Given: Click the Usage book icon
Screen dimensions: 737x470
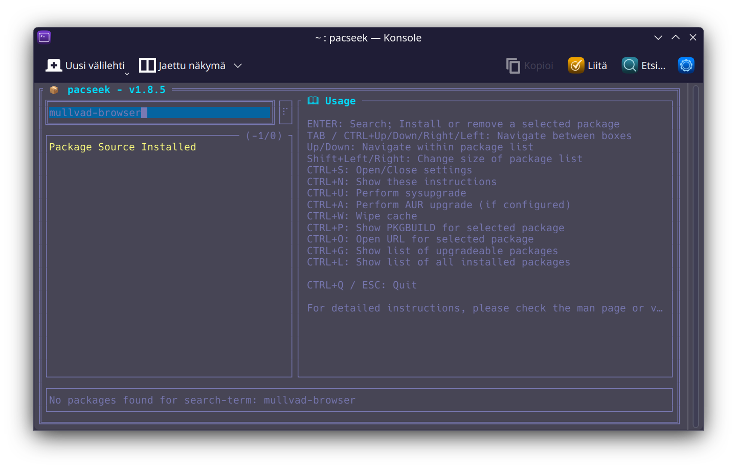Looking at the screenshot, I should pos(313,101).
